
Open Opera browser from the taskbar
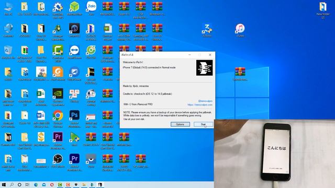pos(52,184)
